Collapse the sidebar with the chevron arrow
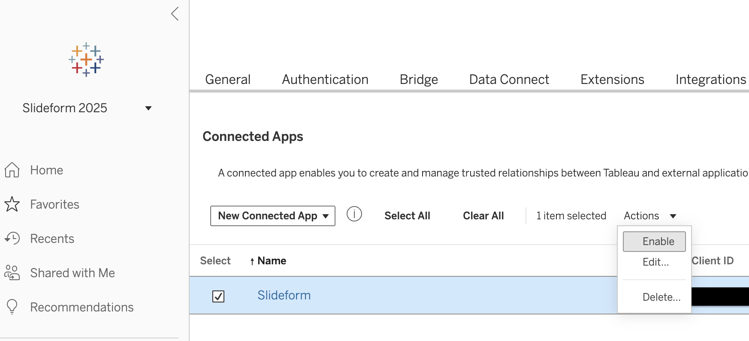Image resolution: width=749 pixels, height=341 pixels. coord(175,14)
